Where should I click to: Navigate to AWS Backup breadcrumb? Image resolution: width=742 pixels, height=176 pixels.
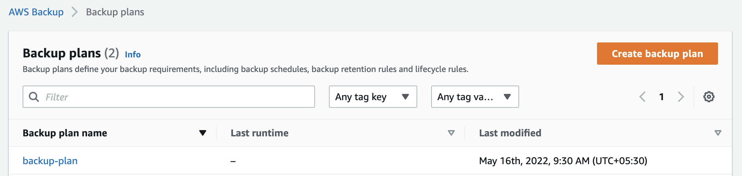click(36, 12)
